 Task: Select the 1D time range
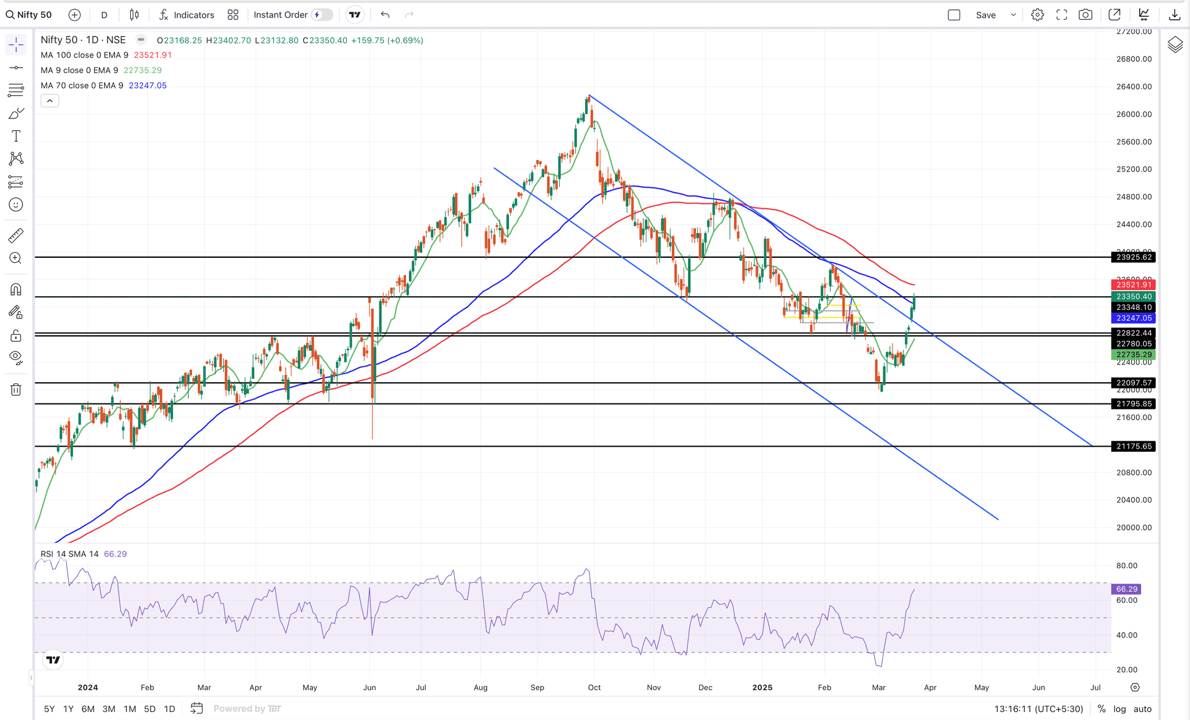(169, 709)
